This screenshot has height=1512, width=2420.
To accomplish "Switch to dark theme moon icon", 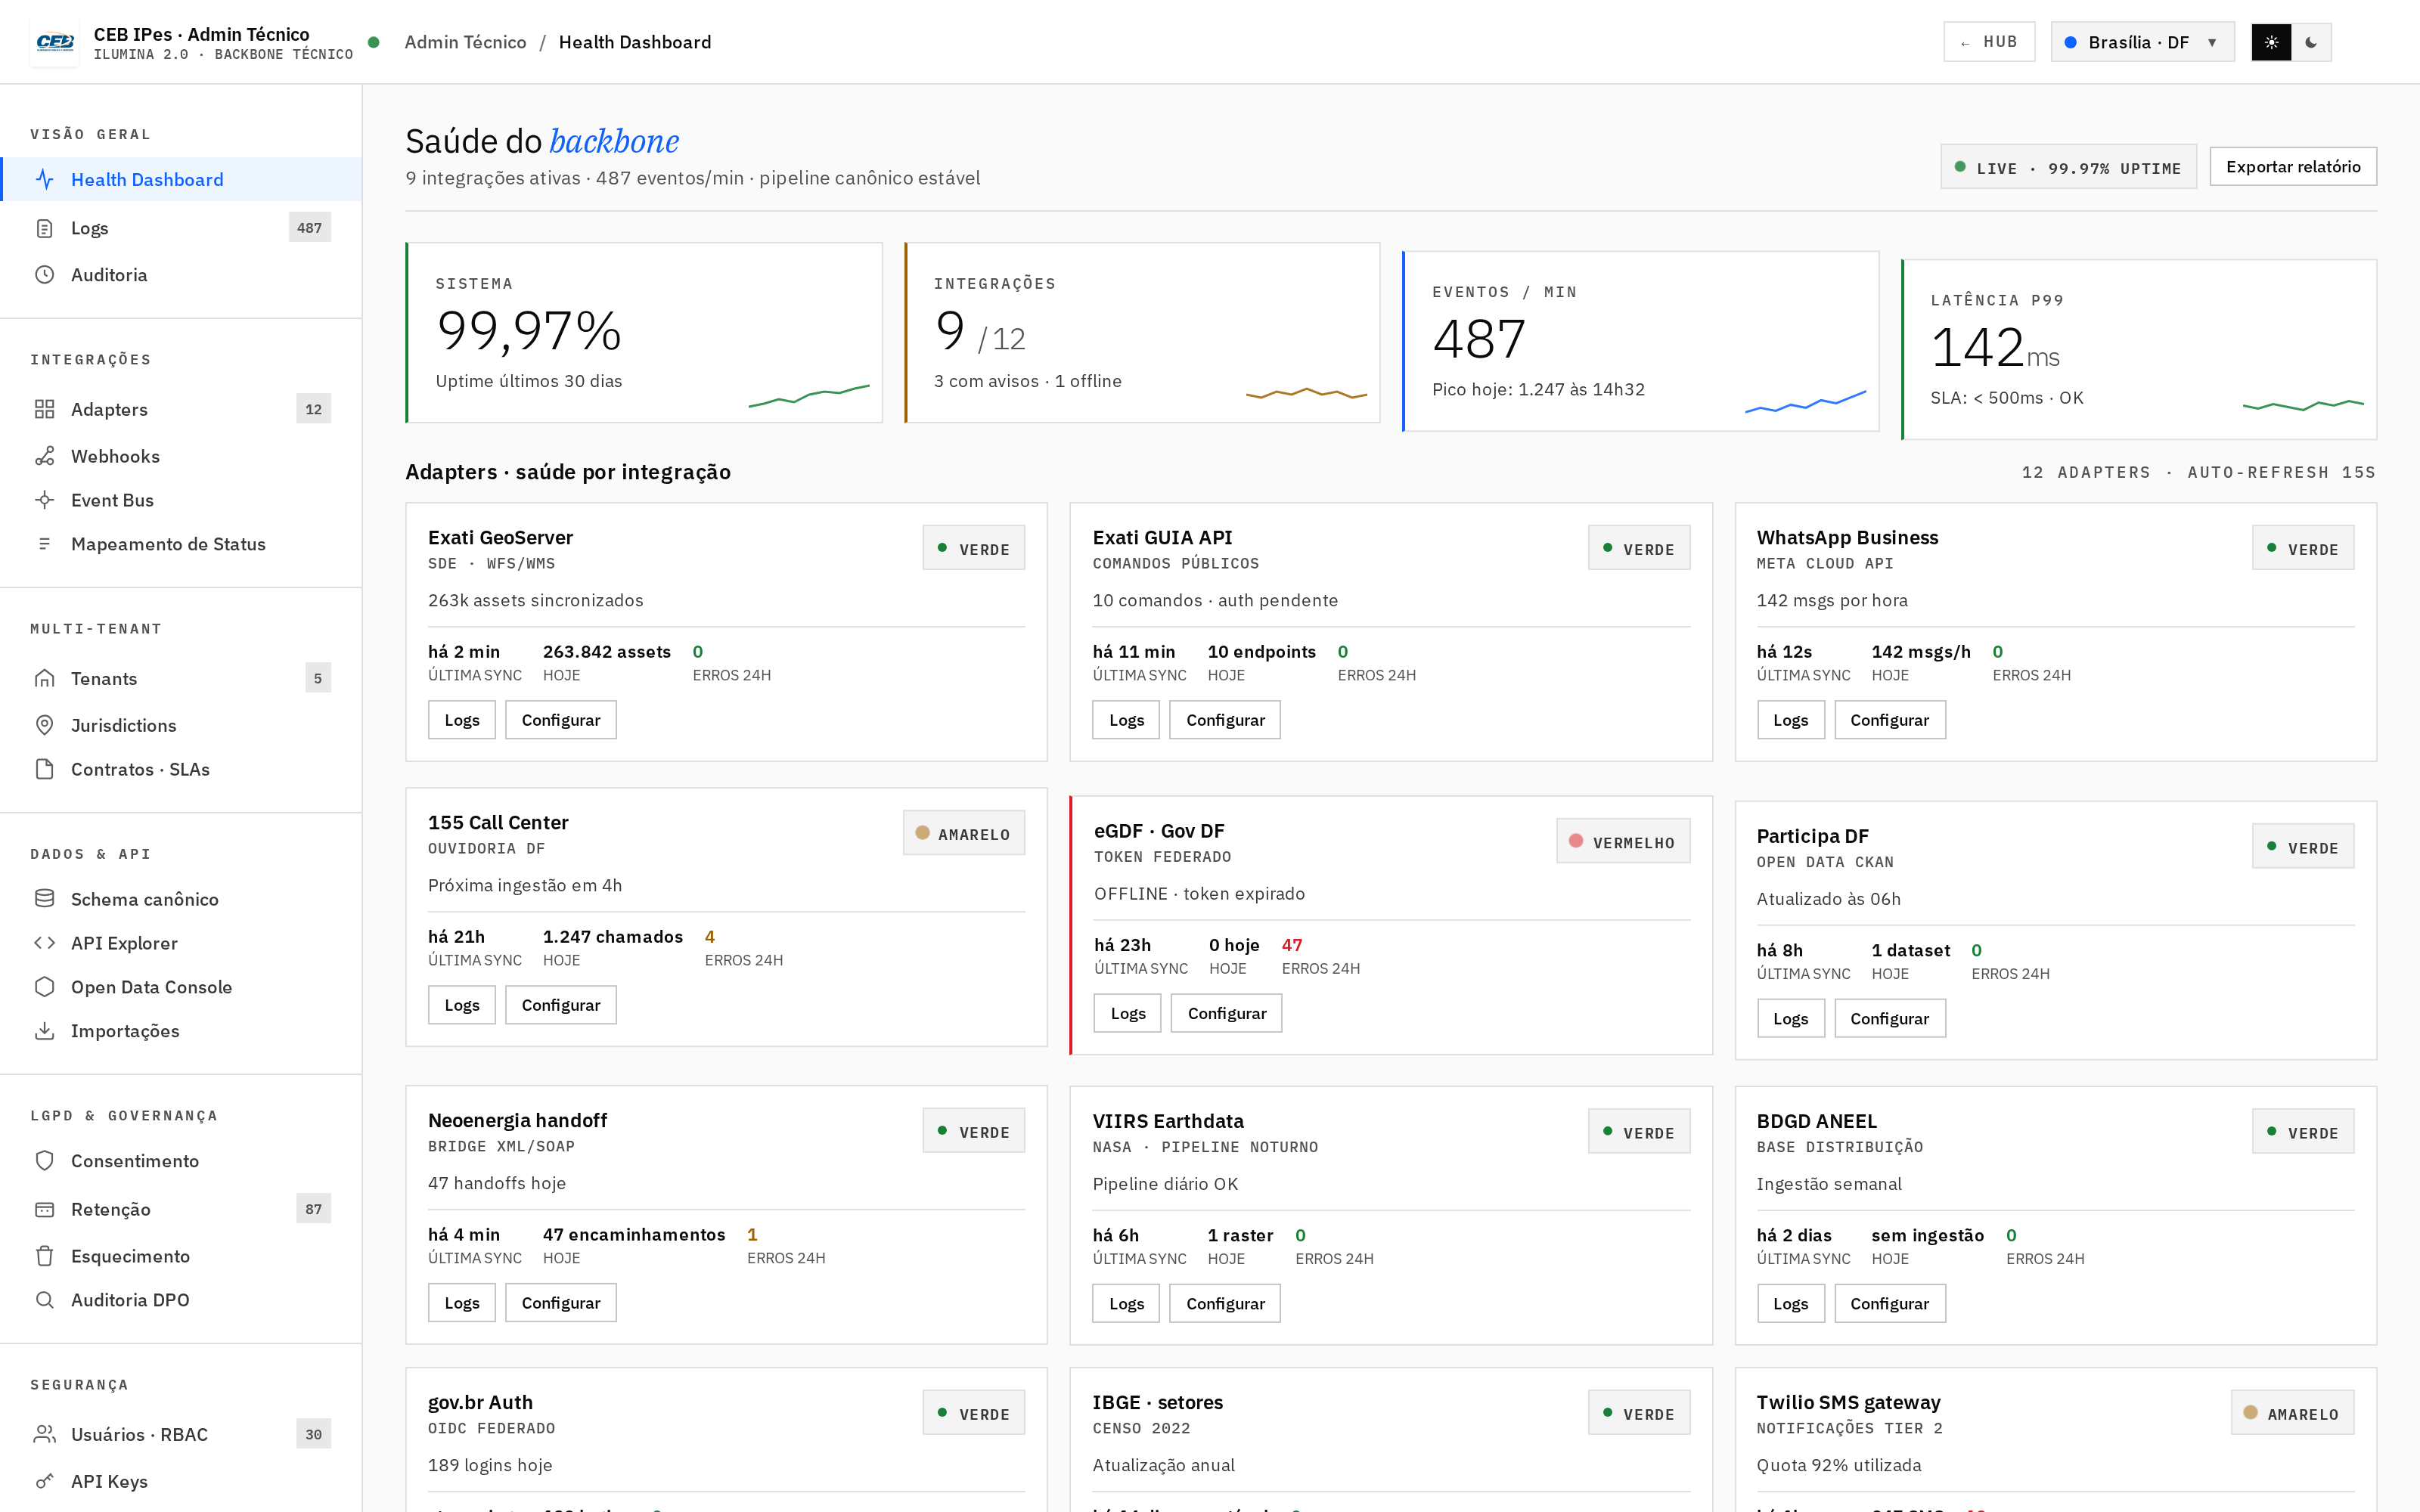I will tap(2311, 42).
